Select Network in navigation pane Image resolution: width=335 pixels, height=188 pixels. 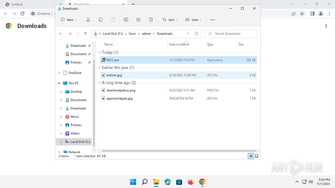click(74, 152)
